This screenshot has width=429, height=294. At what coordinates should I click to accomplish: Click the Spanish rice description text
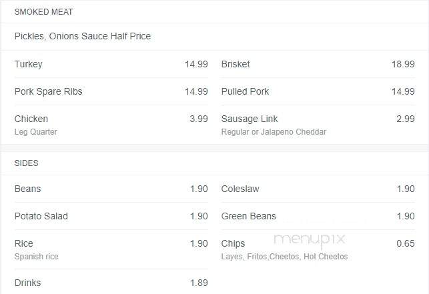37,257
